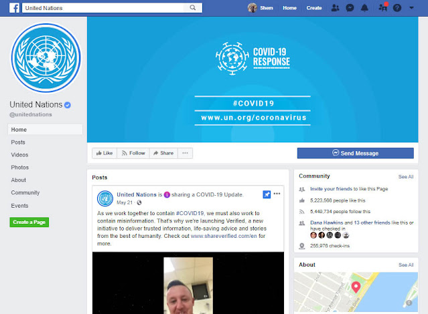Open the post options three-dot menu
This screenshot has width=428, height=314.
[x=277, y=194]
